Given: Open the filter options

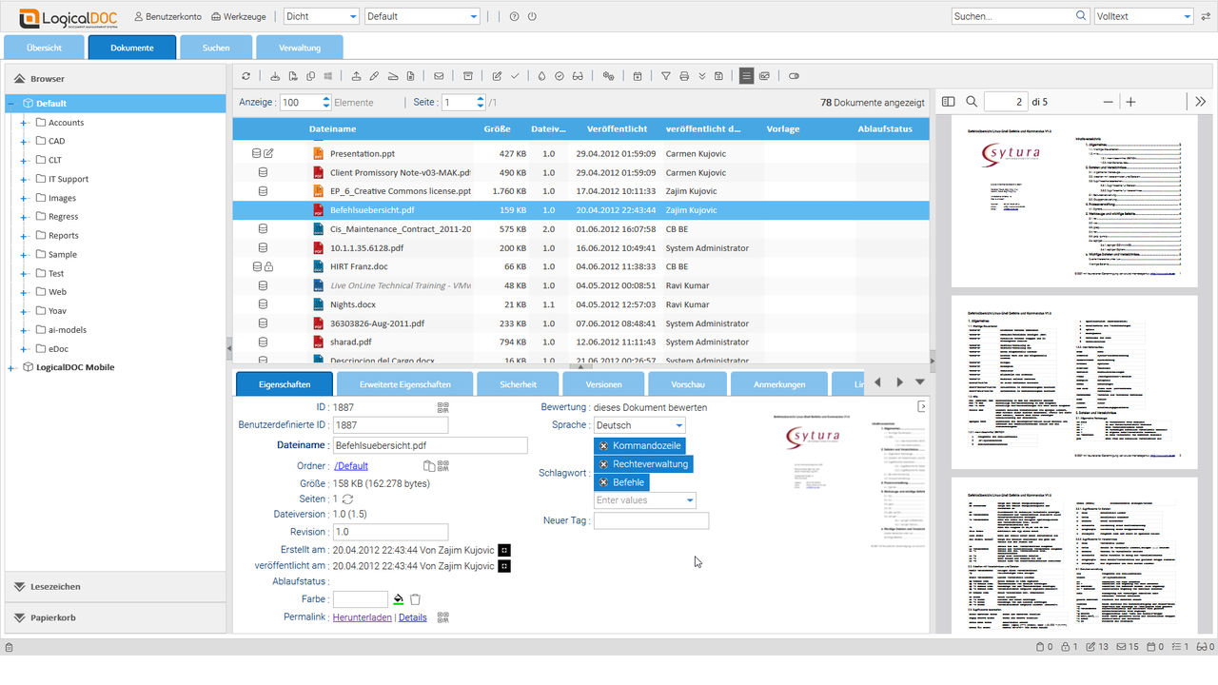Looking at the screenshot, I should [x=666, y=75].
